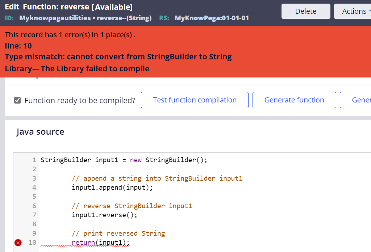Click code line 1 StringBuilder declaration
The height and width of the screenshot is (252, 371).
[x=124, y=160]
